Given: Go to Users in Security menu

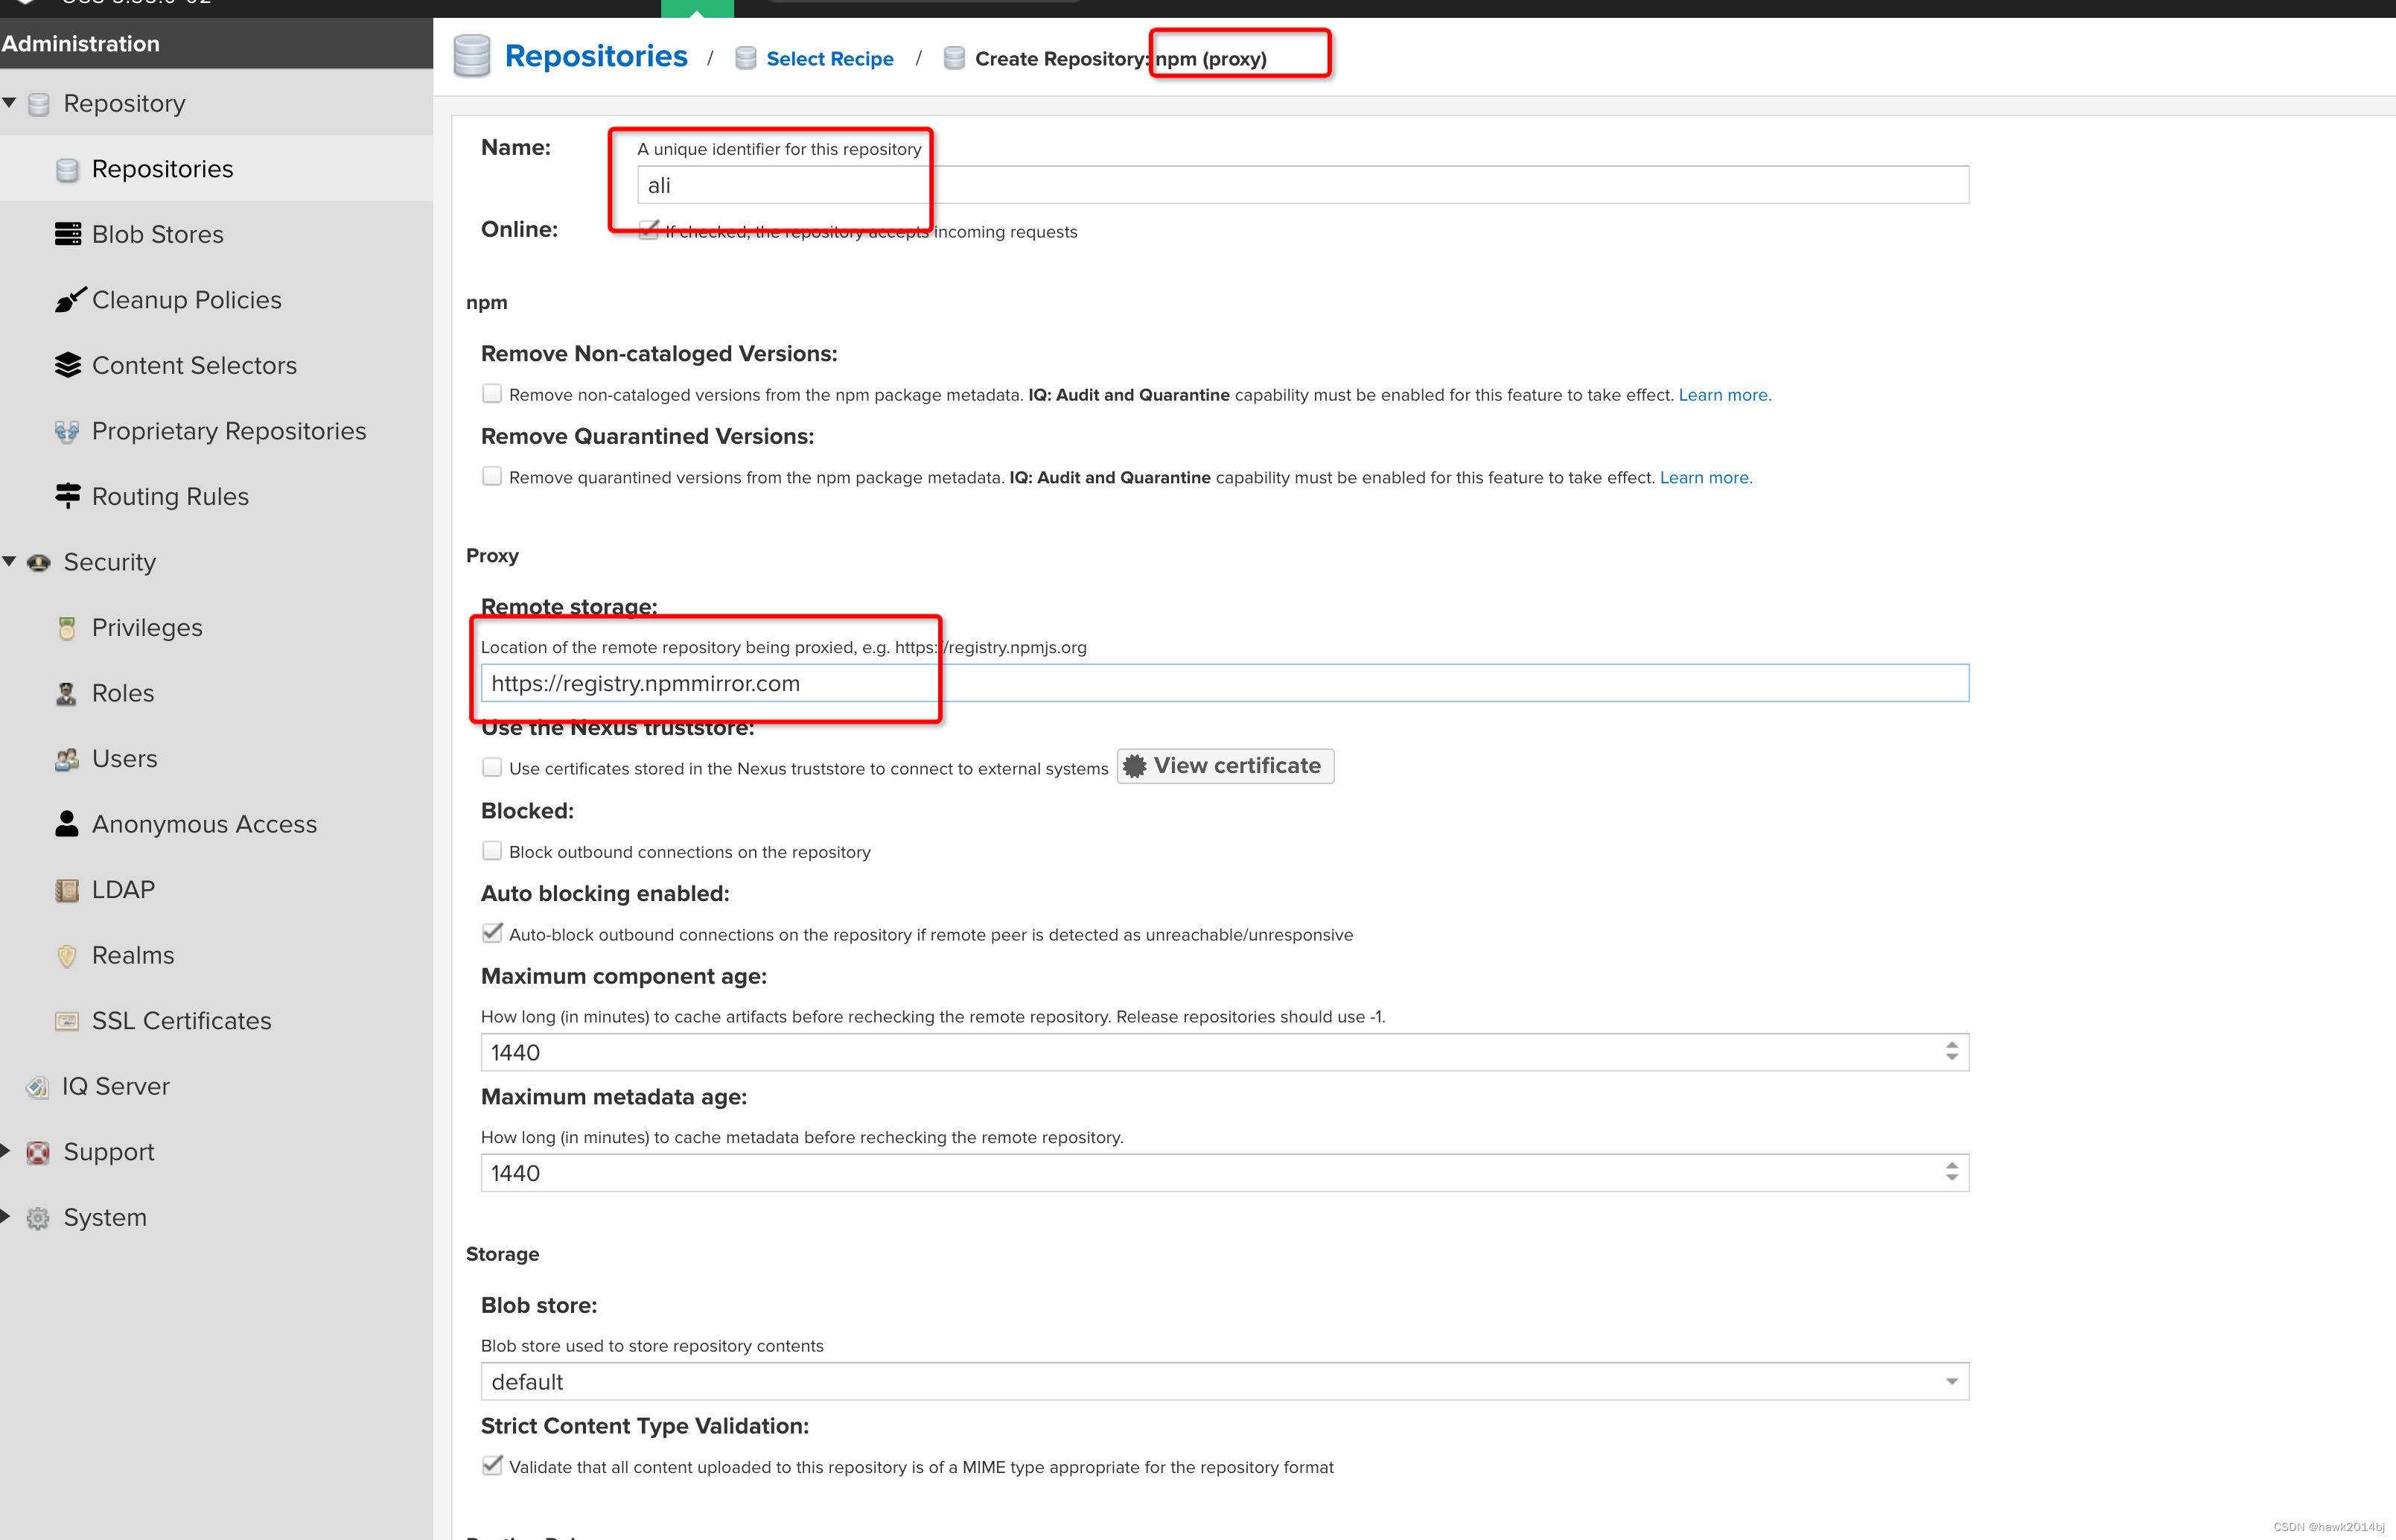Looking at the screenshot, I should click(124, 759).
